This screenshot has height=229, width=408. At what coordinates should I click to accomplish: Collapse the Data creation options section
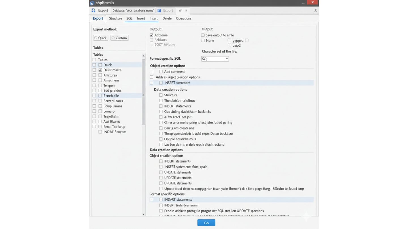[x=170, y=89]
